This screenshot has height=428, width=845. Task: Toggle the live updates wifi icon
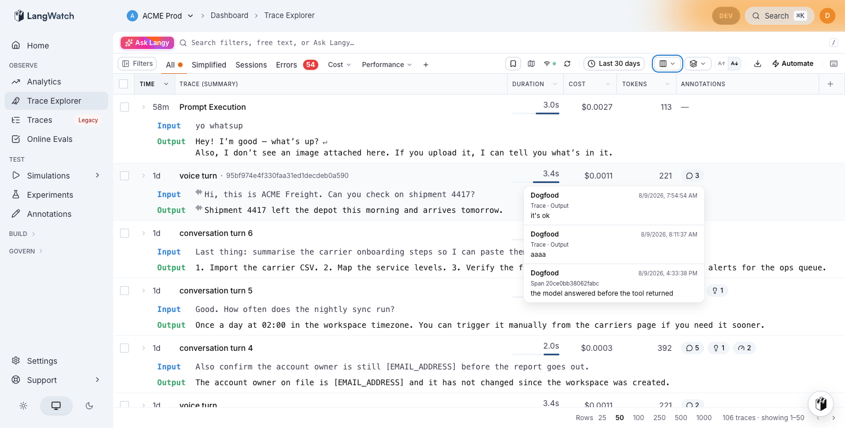click(x=549, y=64)
